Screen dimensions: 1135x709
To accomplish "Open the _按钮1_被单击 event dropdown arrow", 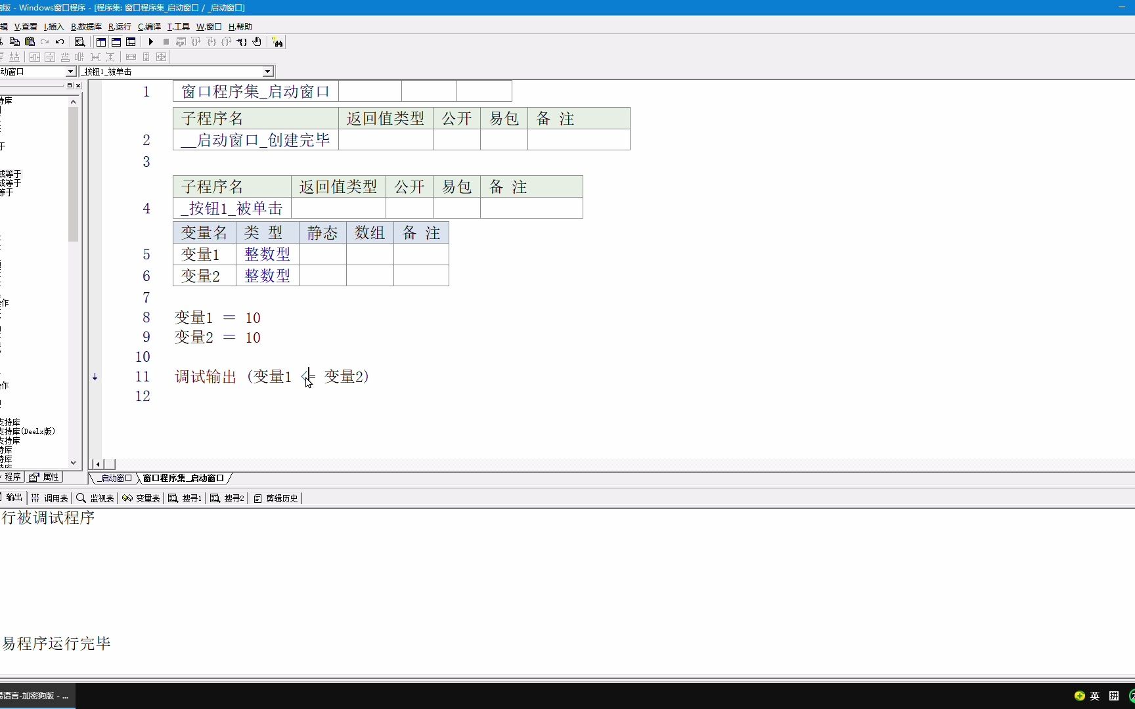I will tap(267, 72).
